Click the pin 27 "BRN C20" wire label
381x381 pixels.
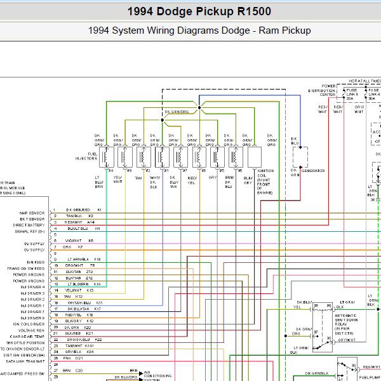[x=72, y=371]
